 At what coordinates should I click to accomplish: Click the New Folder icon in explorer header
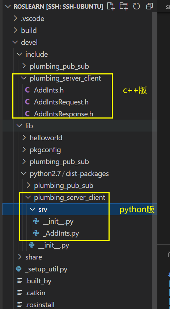(124, 6)
